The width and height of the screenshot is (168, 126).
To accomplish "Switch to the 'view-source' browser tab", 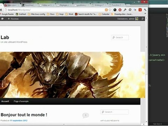I will coord(12,5).
